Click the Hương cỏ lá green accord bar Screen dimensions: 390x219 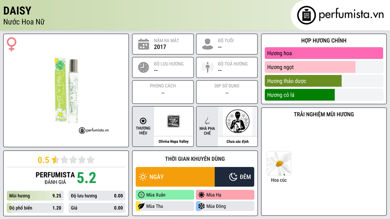[x=324, y=95]
